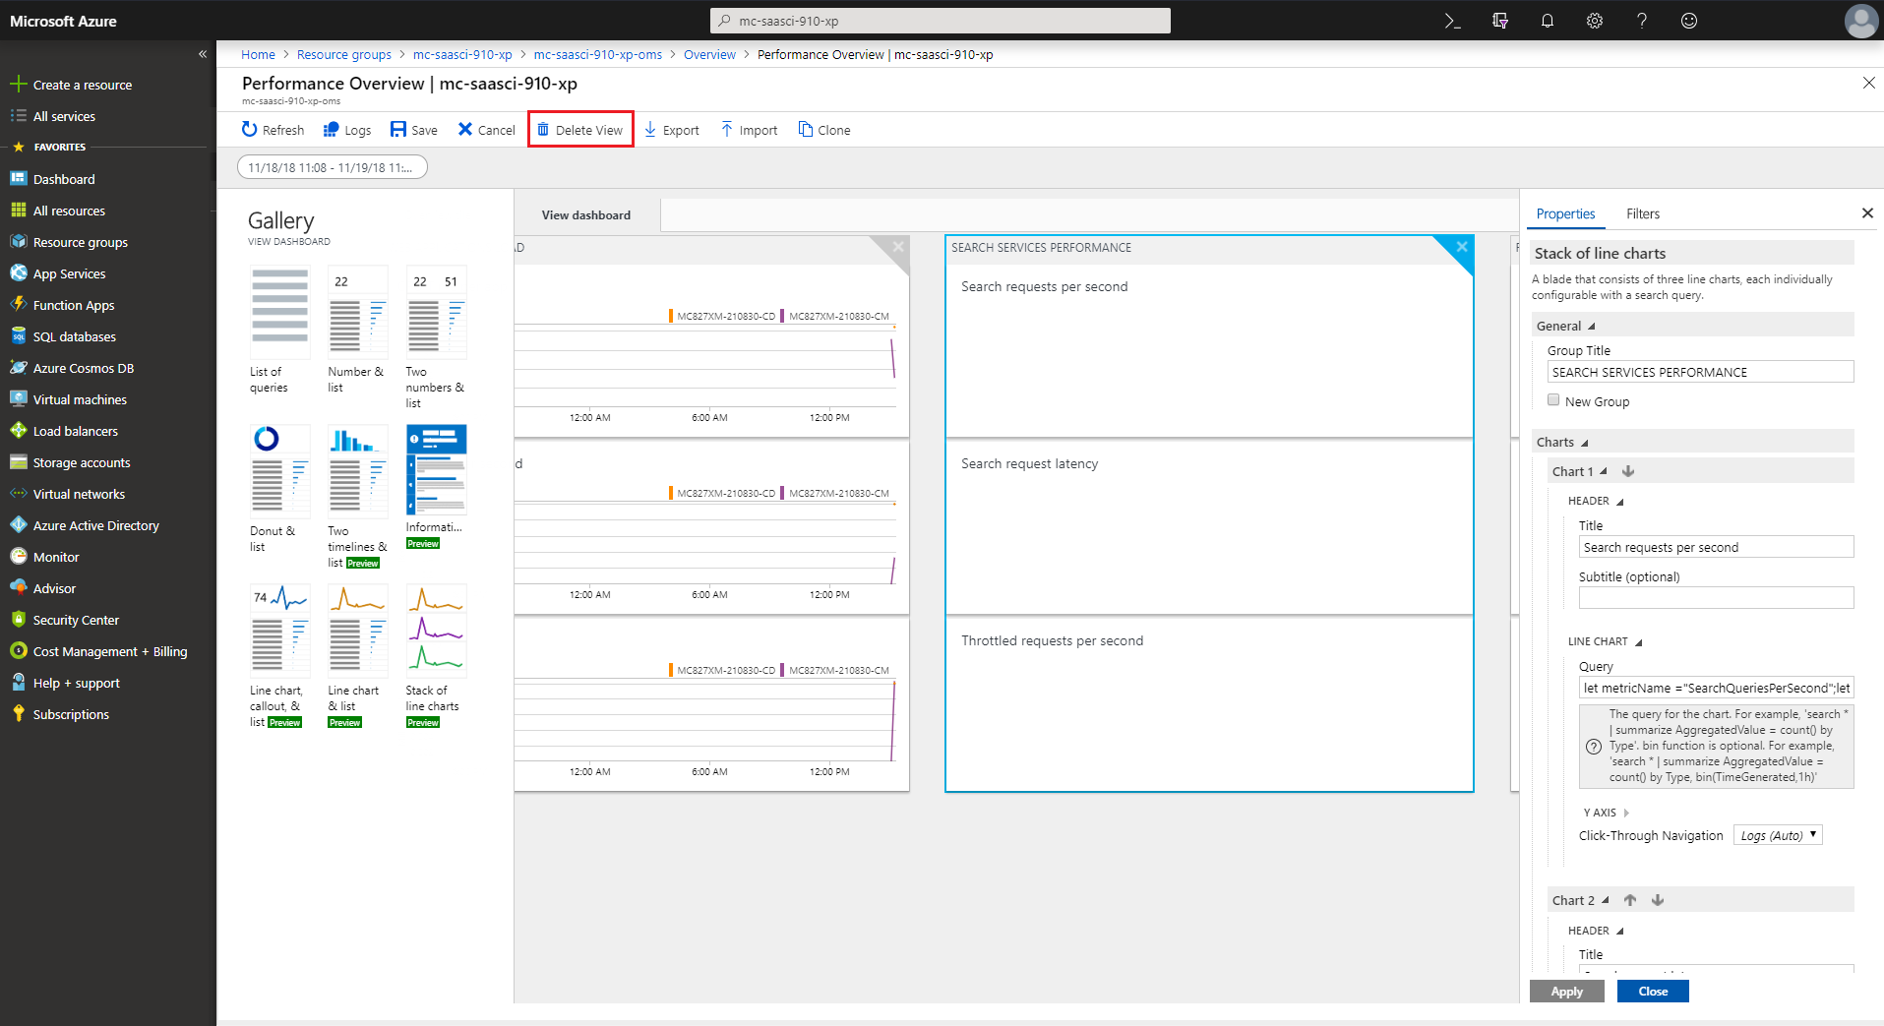Click the Refresh toolbar button
Viewport: 1884px width, 1026px height.
point(273,130)
